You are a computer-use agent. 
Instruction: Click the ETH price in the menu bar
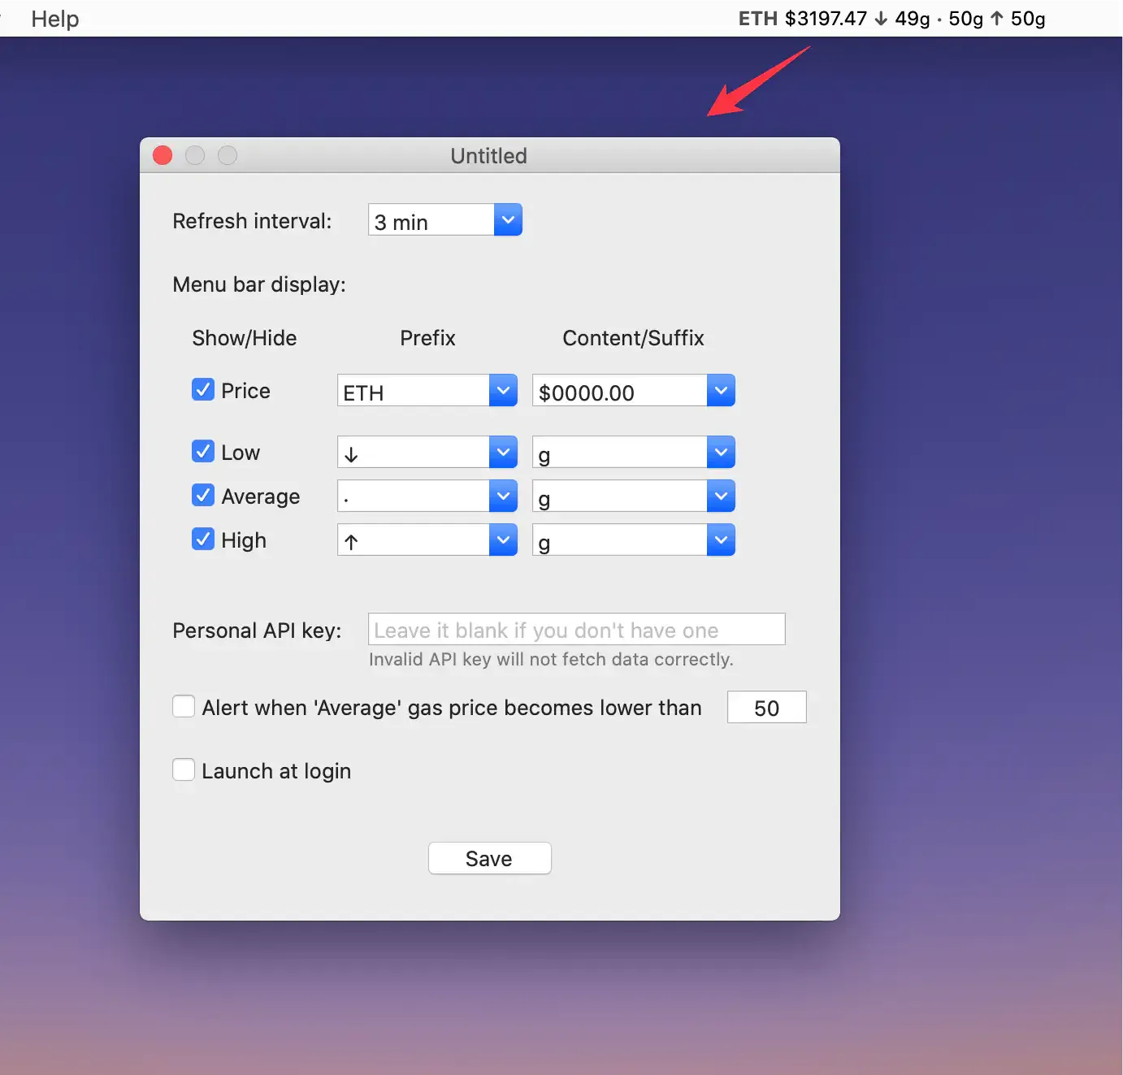click(x=813, y=18)
